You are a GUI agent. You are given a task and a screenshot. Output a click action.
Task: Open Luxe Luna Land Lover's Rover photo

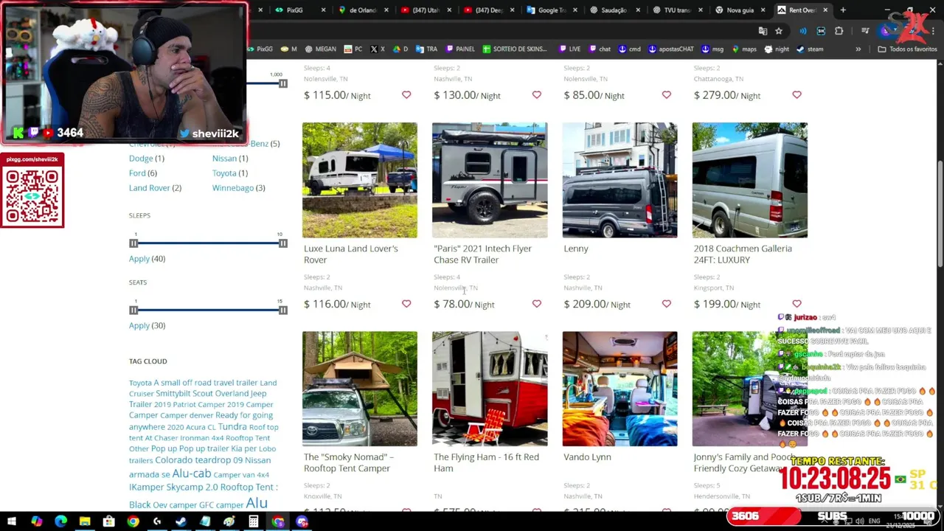[x=359, y=180]
